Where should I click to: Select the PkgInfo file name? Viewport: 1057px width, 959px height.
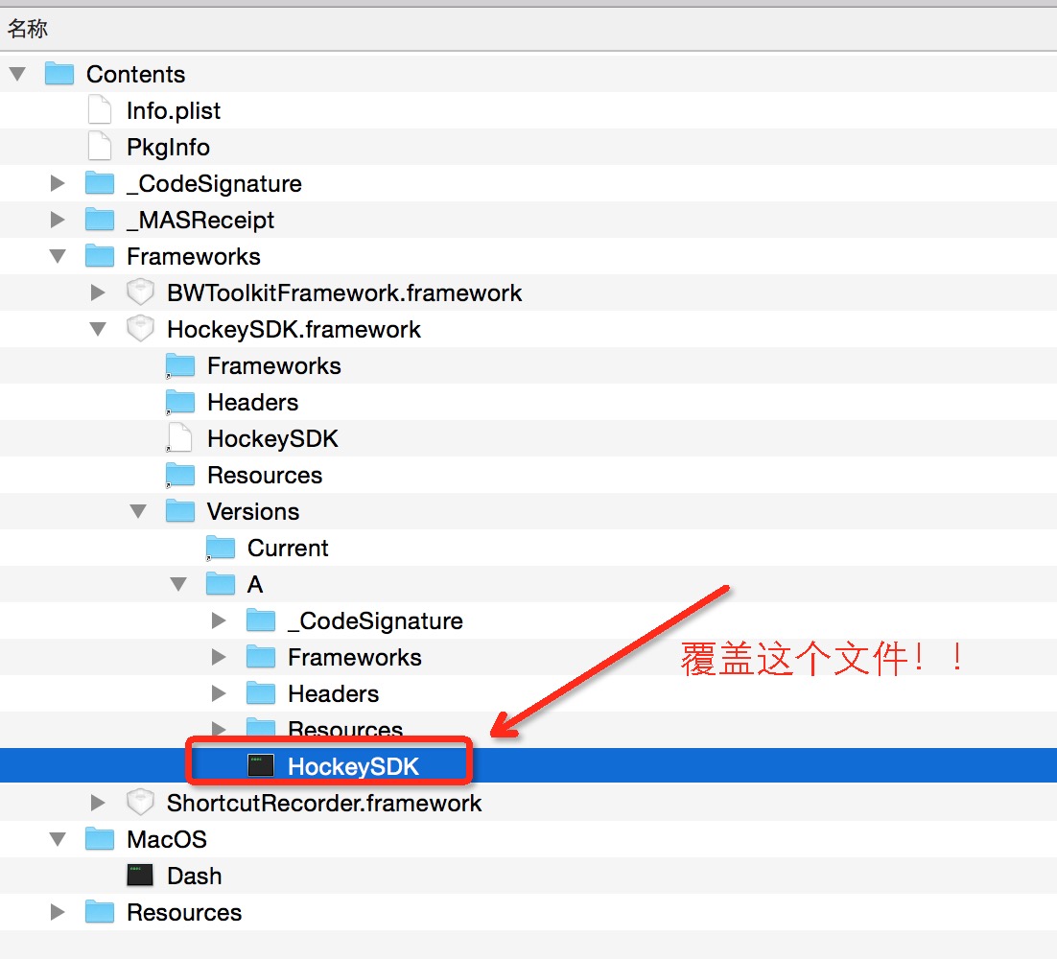168,147
